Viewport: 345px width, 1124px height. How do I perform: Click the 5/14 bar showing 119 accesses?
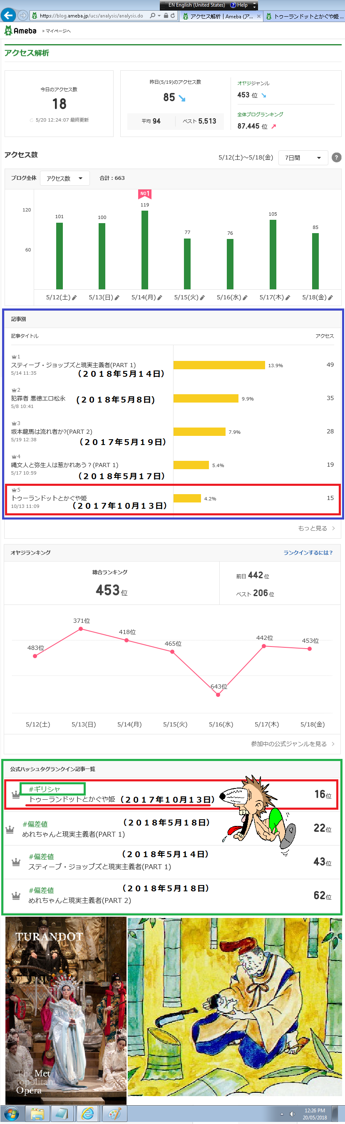[145, 250]
